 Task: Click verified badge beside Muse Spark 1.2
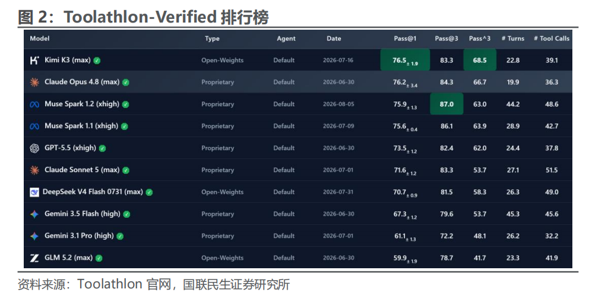click(125, 104)
